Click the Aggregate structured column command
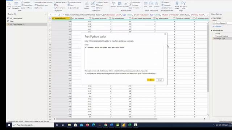 [x=166, y=5]
